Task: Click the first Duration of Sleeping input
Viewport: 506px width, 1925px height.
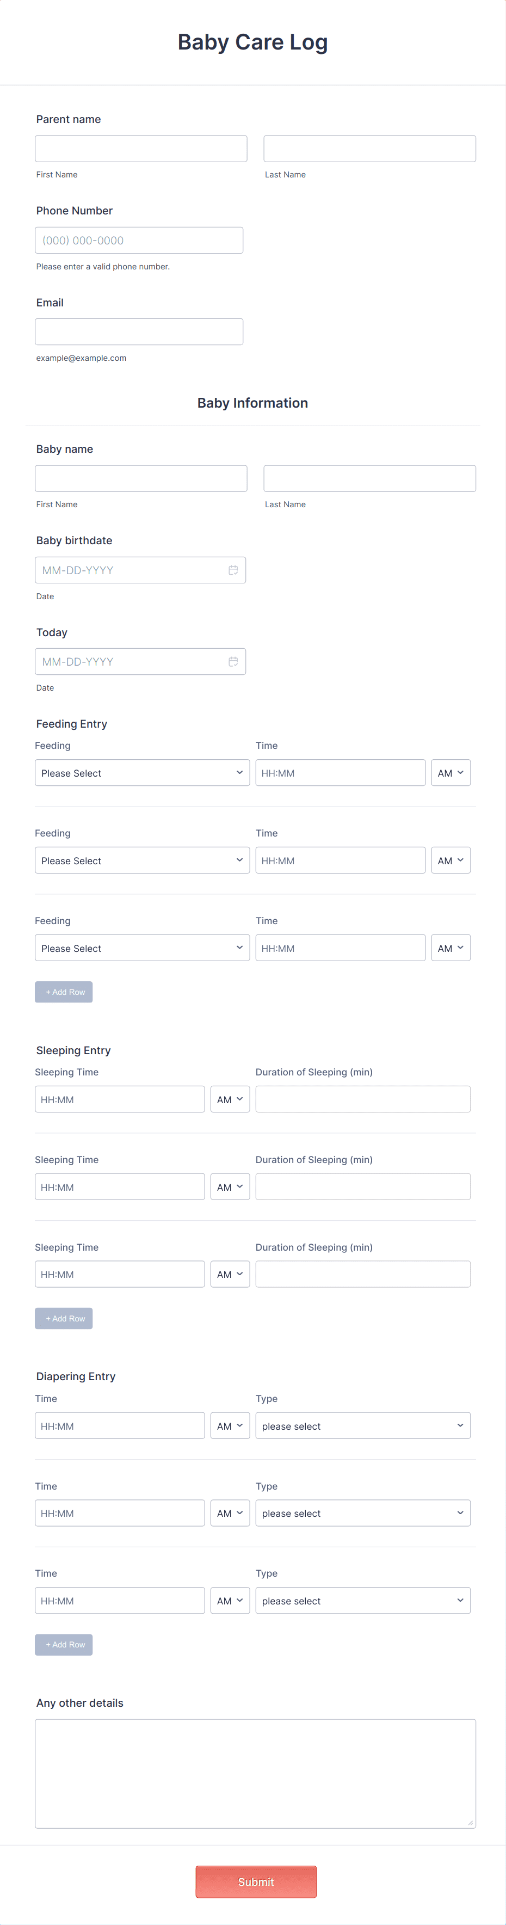Action: [x=363, y=1098]
